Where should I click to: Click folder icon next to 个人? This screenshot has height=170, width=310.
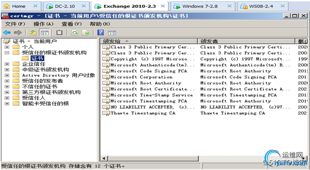(x=16, y=47)
